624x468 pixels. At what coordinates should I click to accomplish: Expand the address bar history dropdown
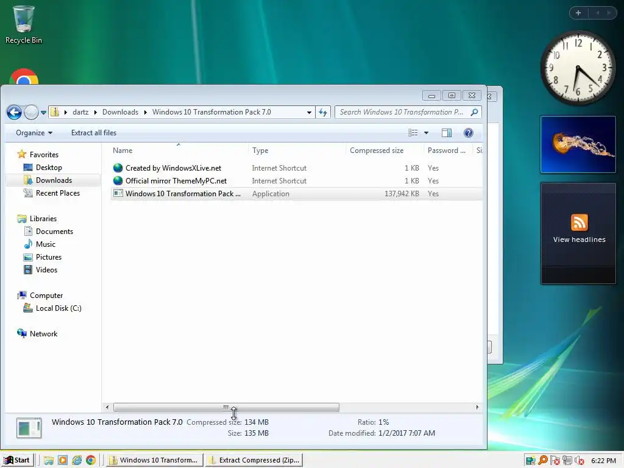(x=309, y=113)
